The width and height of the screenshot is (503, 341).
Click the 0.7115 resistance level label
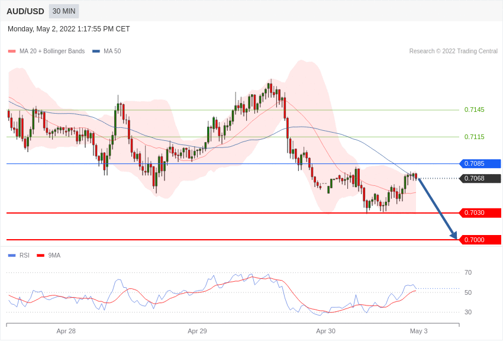(x=474, y=137)
